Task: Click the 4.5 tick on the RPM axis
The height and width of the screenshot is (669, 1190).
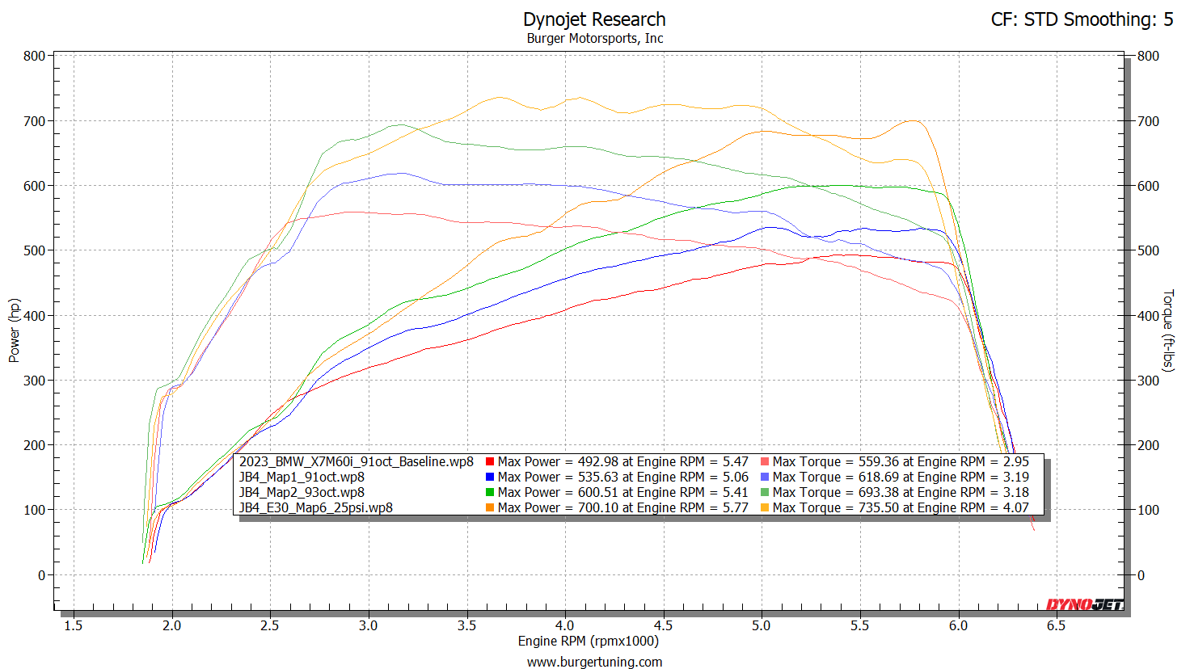Action: pyautogui.click(x=663, y=625)
